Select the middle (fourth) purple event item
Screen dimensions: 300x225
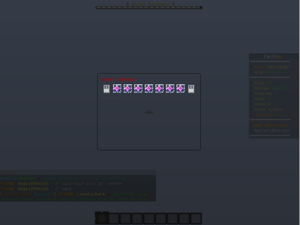[x=149, y=88]
